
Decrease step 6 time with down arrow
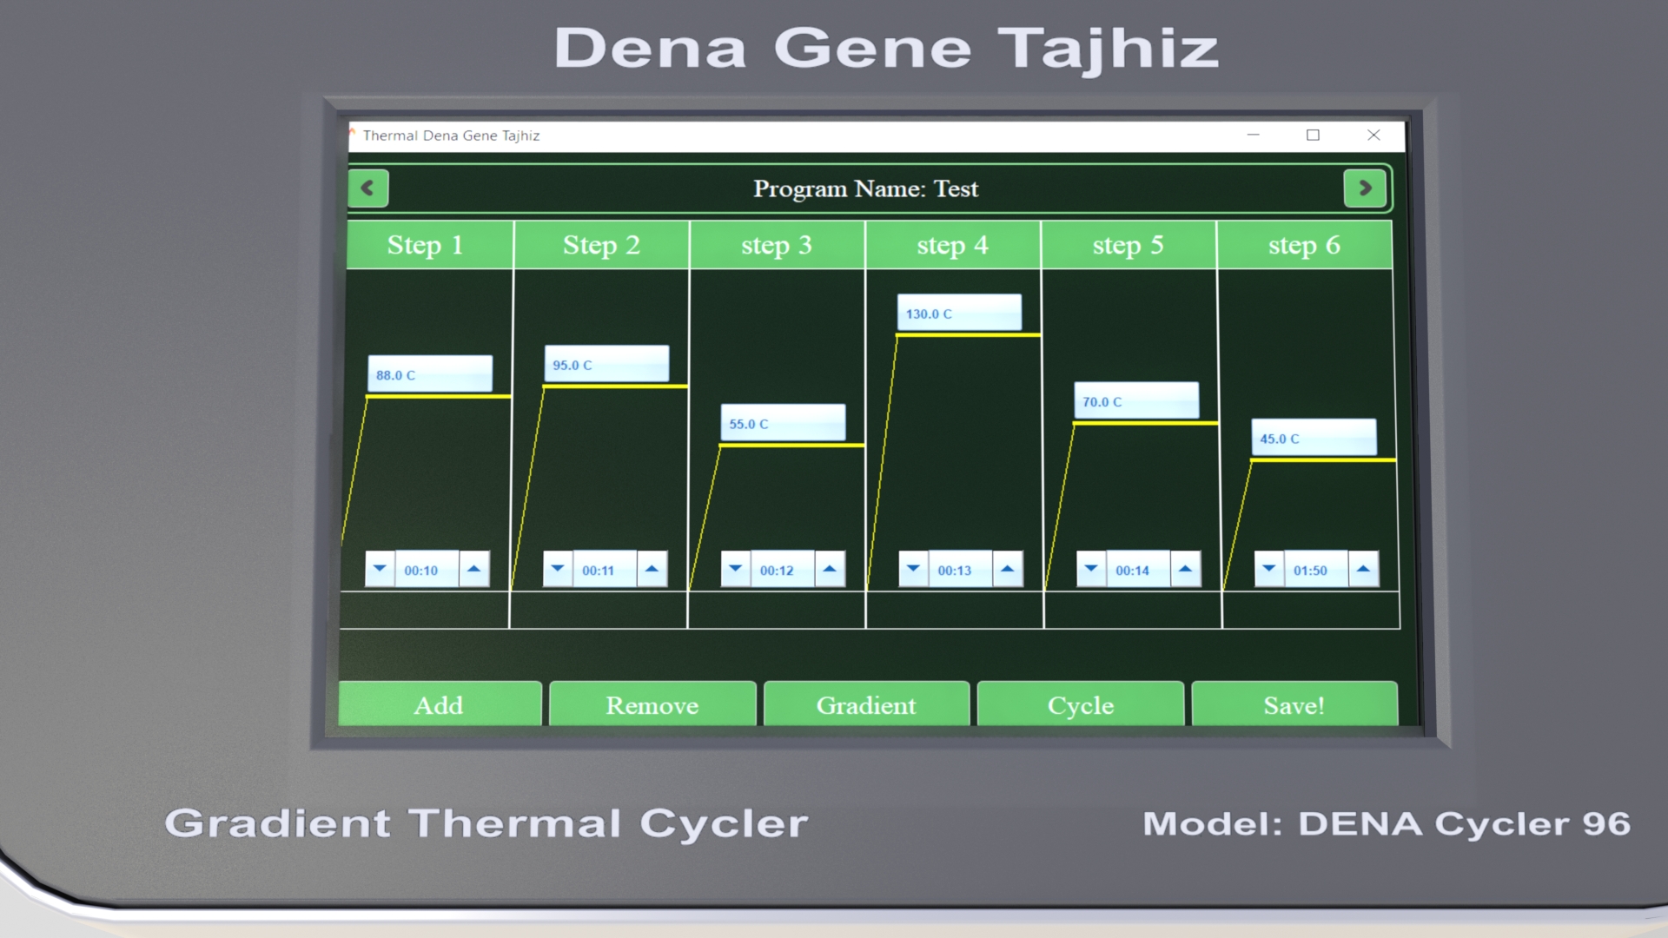(1268, 570)
